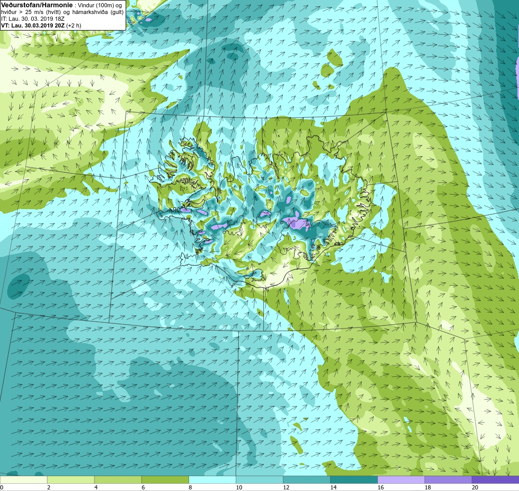
Task: Click the 2–4 light green legend swatch
Action: pyautogui.click(x=71, y=480)
